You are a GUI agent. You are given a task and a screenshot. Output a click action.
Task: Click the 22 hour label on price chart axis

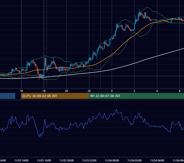89,91
